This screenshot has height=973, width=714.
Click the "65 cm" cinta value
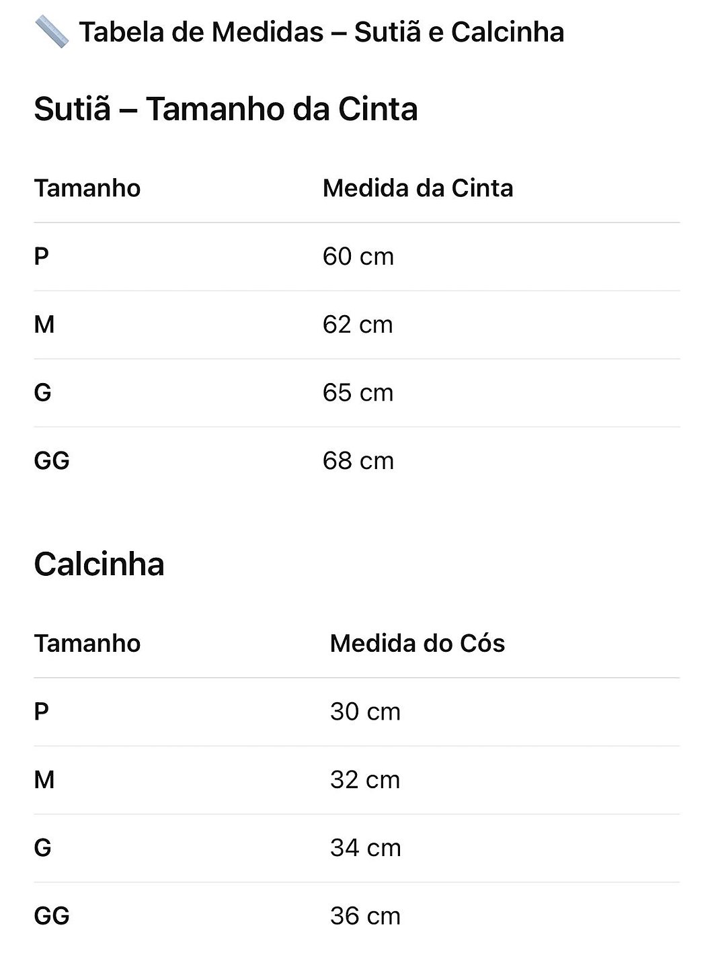point(358,393)
